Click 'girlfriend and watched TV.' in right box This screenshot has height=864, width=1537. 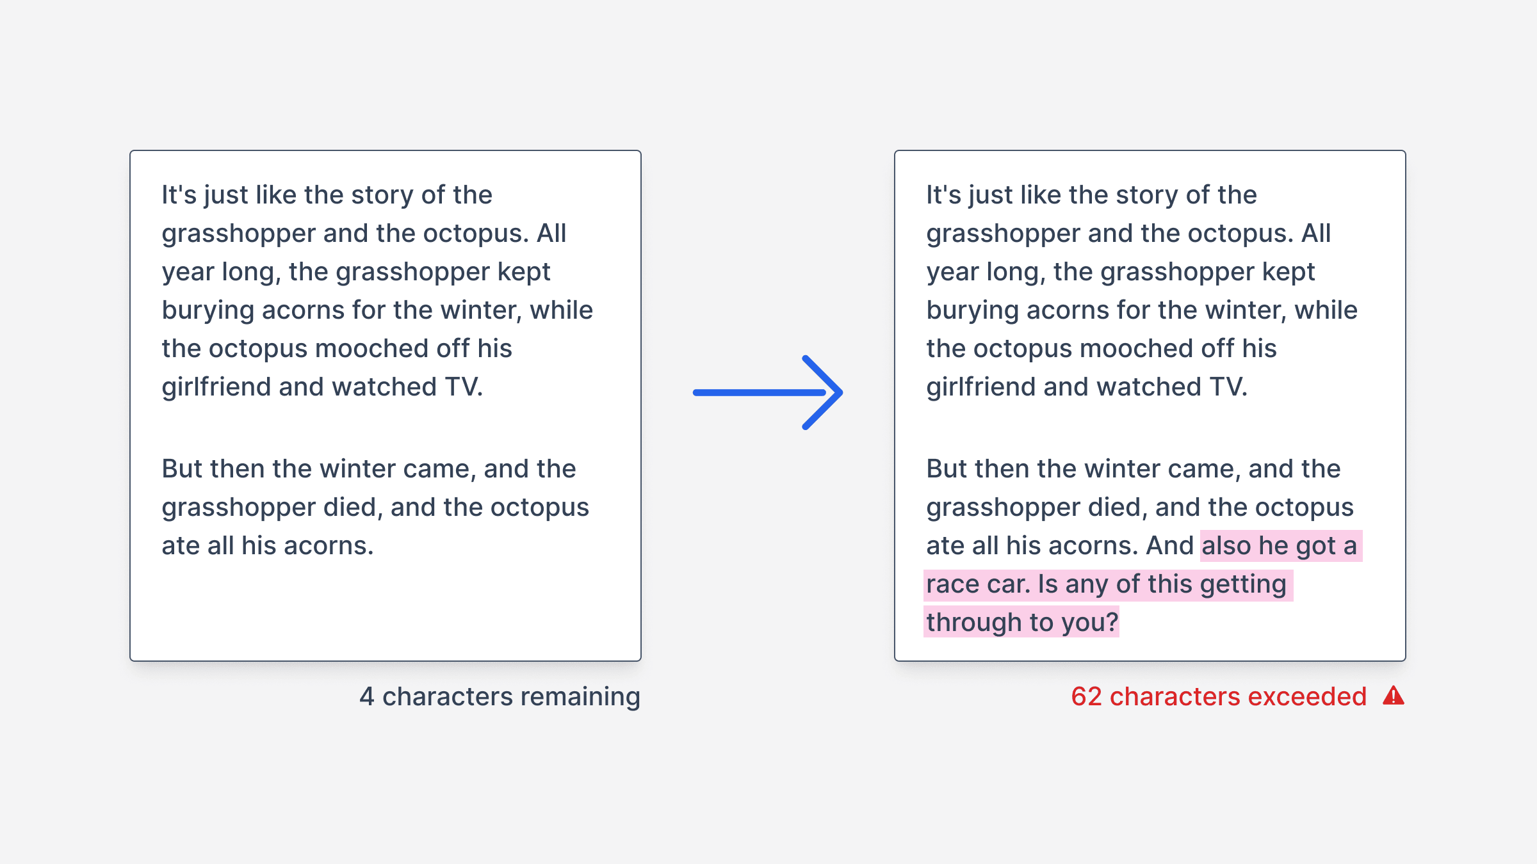click(1087, 387)
